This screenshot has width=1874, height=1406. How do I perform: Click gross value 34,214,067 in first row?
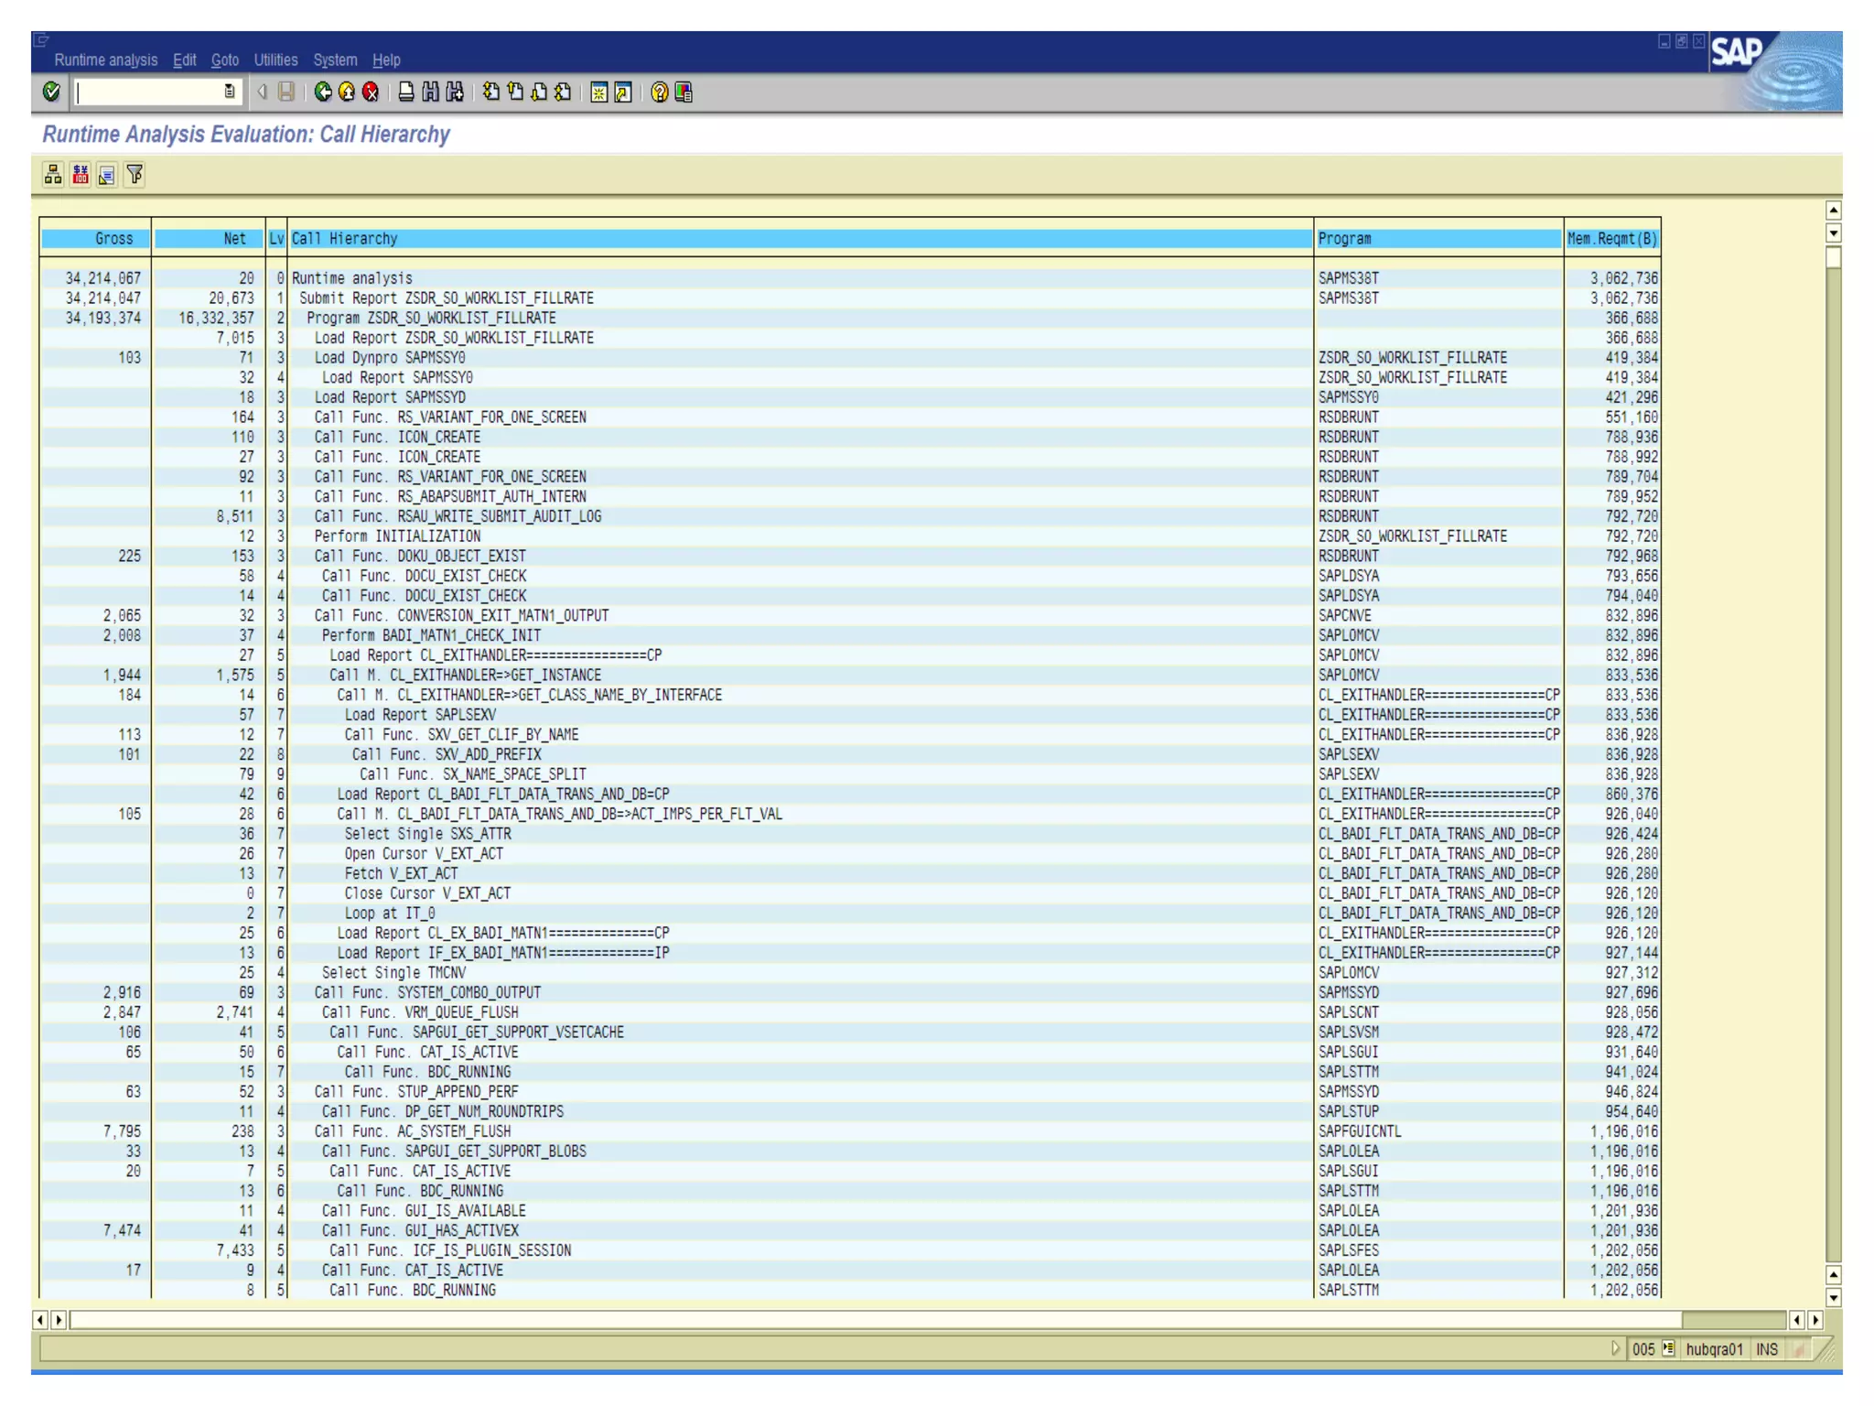point(102,278)
